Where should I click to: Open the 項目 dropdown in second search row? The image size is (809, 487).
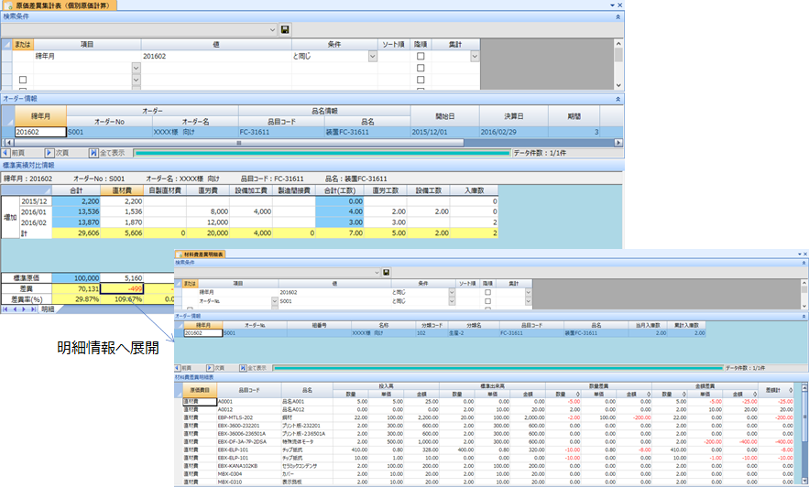click(137, 68)
